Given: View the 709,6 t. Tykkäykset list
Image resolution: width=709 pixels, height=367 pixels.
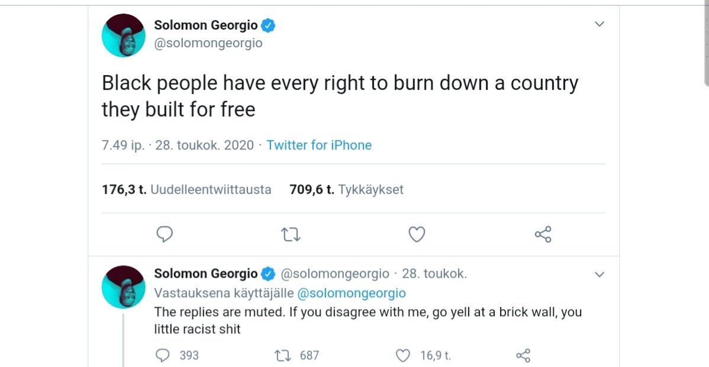Looking at the screenshot, I should (346, 190).
